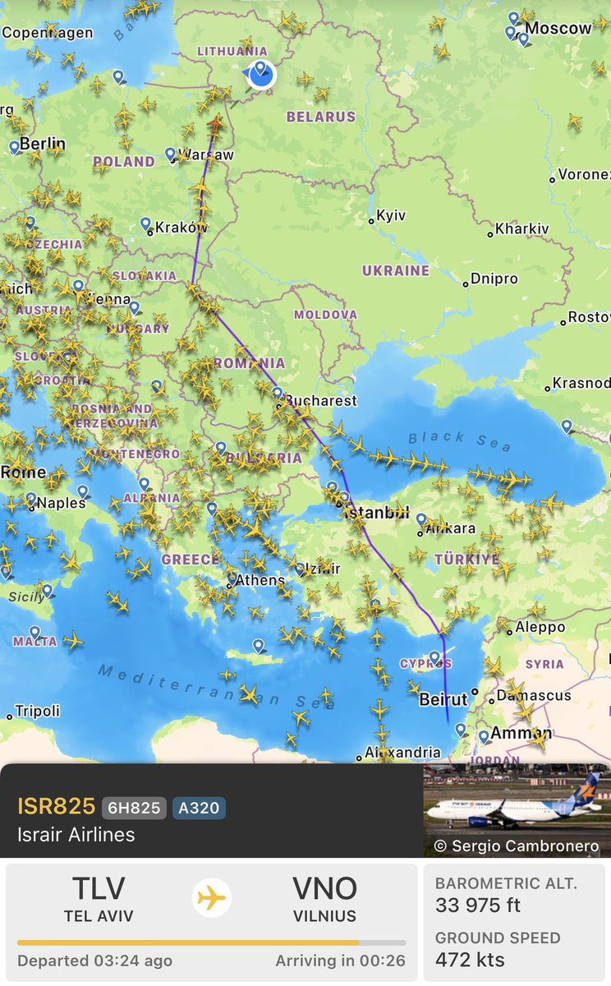The image size is (611, 986).
Task: Tap the Sergio Cambronero photo credit
Action: coord(517,845)
